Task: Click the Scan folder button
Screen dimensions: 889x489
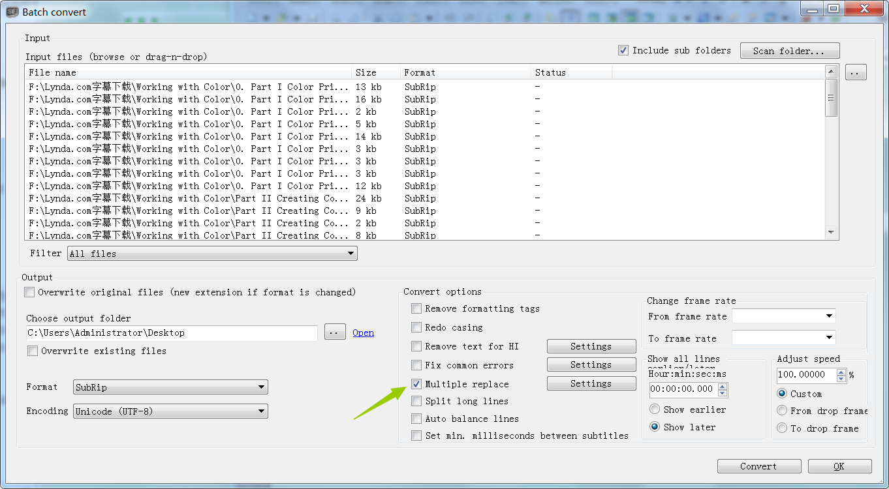Action: pyautogui.click(x=790, y=50)
